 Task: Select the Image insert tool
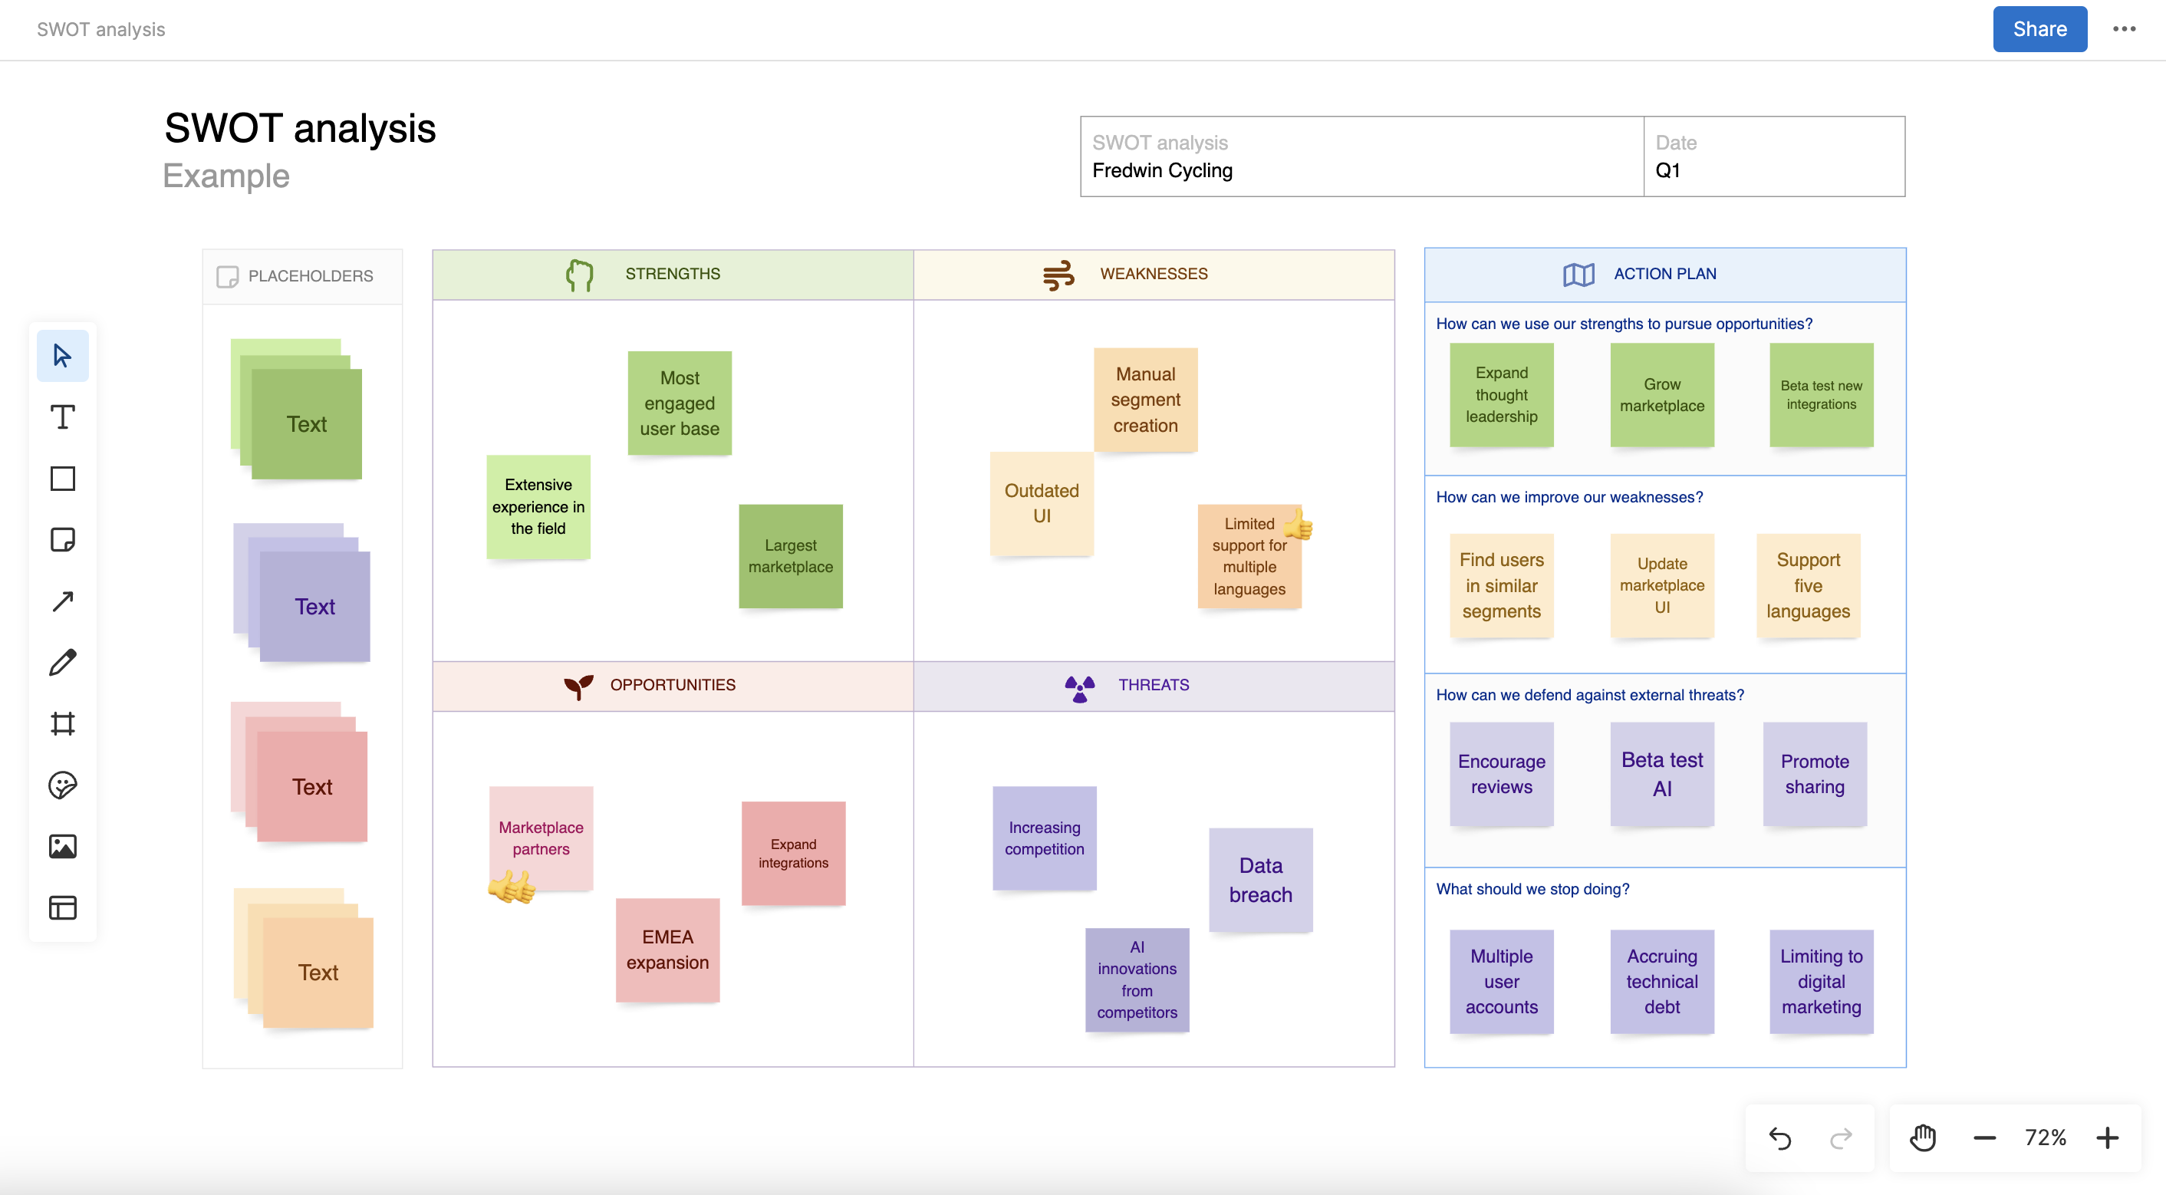click(62, 846)
